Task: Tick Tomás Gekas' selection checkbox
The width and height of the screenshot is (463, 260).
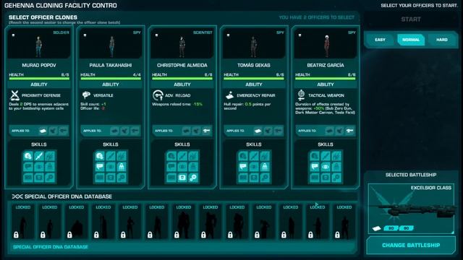Action: pyautogui.click(x=229, y=35)
